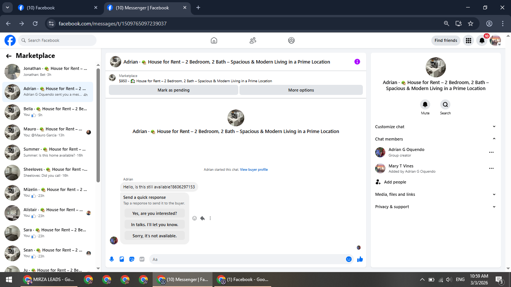Open the Groups icon in top navigation
This screenshot has height=287, width=511.
(291, 40)
